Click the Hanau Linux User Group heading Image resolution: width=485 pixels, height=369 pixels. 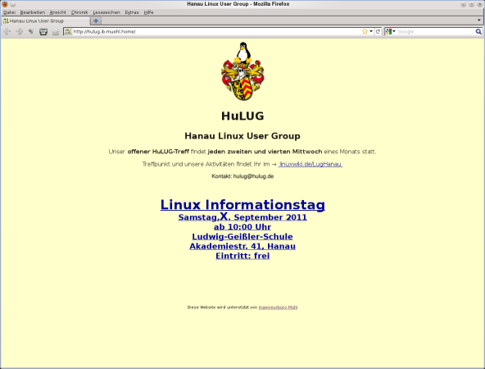242,136
